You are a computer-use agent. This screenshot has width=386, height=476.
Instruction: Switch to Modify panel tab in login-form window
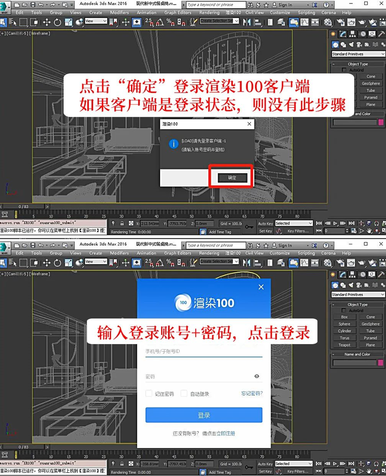pos(343,275)
